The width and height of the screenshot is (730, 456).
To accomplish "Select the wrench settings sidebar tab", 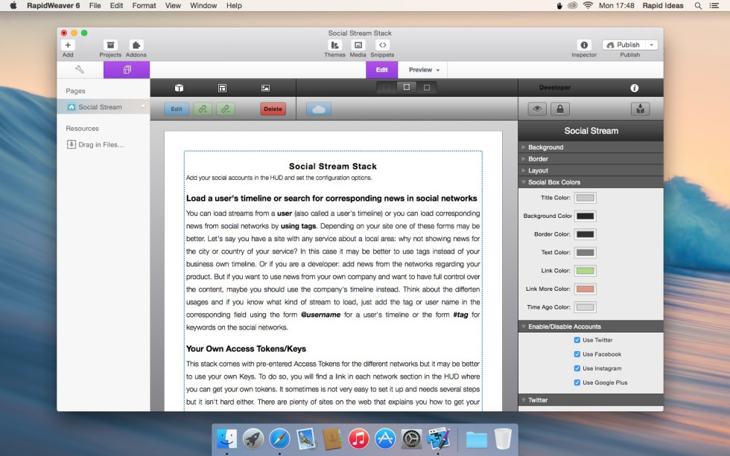I will pos(80,70).
